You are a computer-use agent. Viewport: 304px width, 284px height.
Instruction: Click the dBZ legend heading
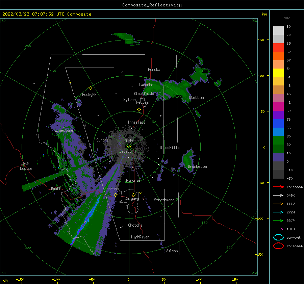pyautogui.click(x=286, y=18)
